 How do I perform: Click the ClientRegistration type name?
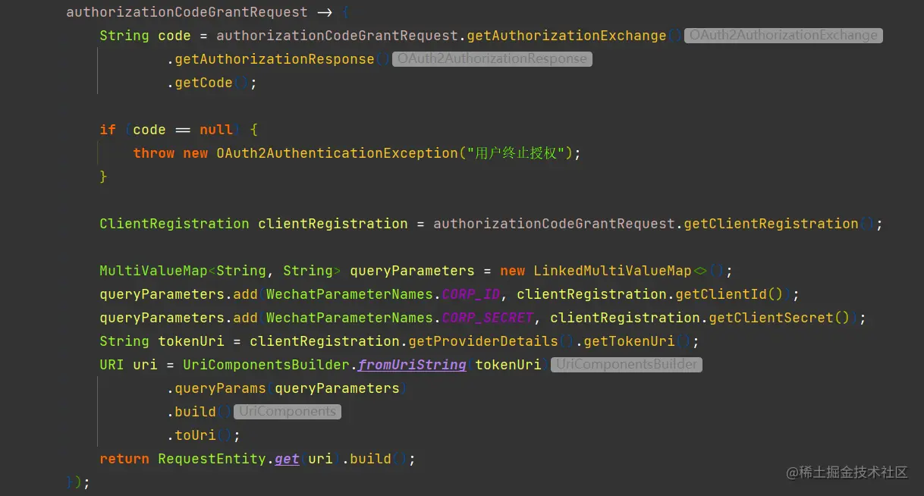[174, 224]
